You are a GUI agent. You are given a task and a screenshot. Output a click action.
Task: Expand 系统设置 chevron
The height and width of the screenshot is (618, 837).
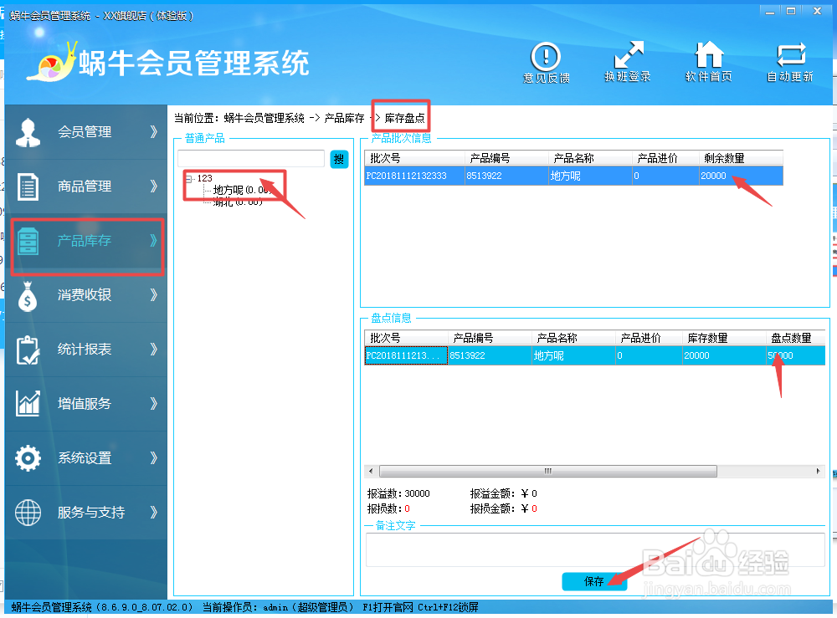click(x=154, y=458)
